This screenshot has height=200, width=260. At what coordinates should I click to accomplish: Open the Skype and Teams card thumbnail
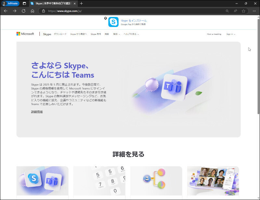[x=43, y=181]
